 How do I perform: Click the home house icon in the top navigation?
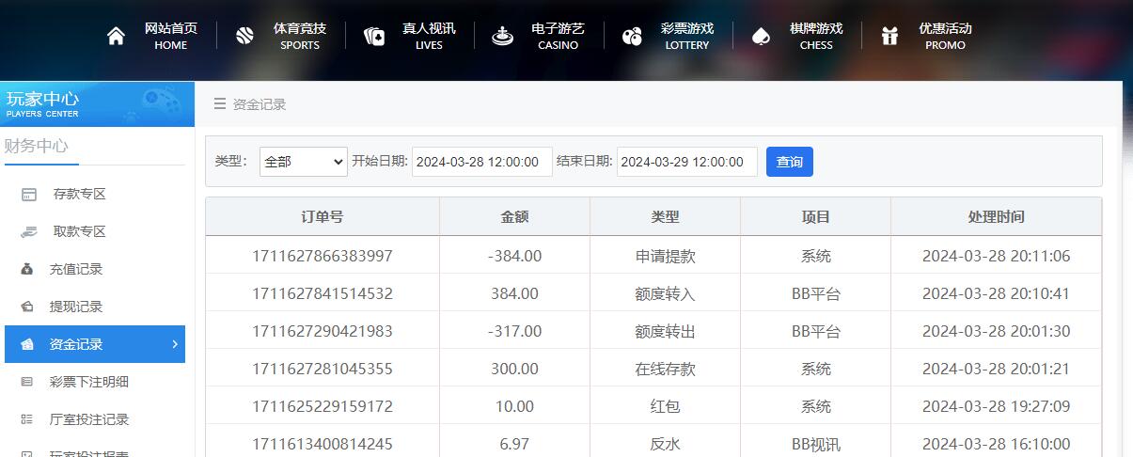tap(116, 37)
